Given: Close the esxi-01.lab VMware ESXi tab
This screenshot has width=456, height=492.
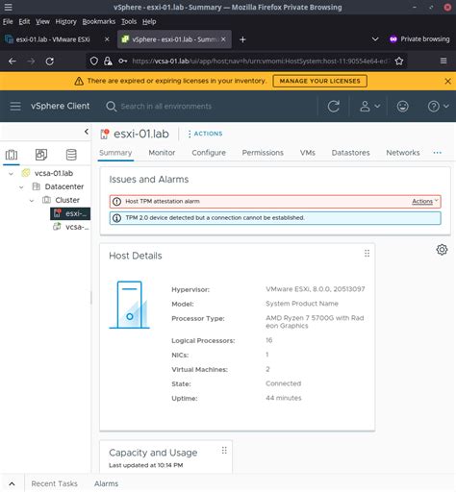Looking at the screenshot, I should pyautogui.click(x=107, y=39).
